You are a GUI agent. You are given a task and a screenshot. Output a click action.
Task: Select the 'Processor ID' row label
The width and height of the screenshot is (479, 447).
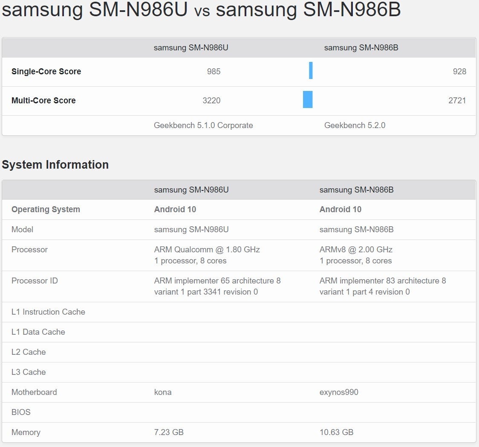35,281
